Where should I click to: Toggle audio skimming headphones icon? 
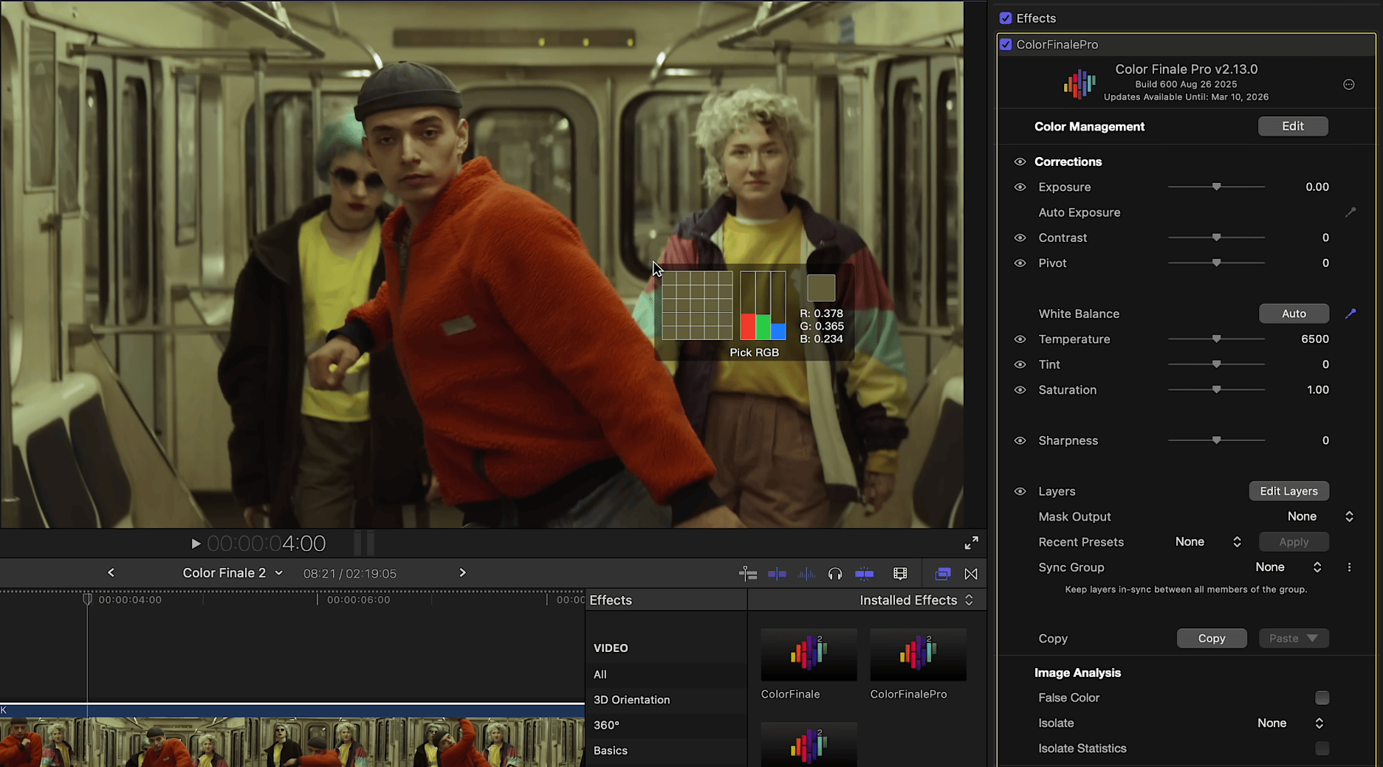835,574
